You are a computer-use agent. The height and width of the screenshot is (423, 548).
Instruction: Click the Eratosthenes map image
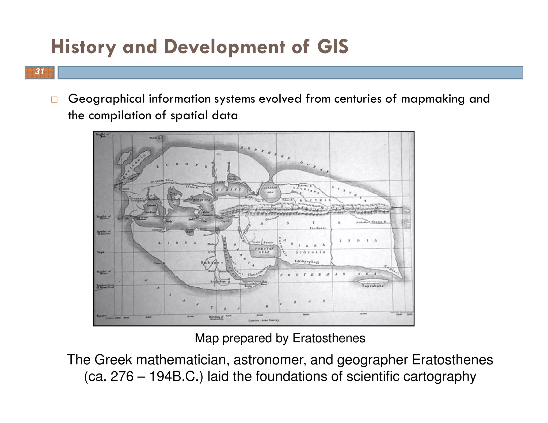[254, 228]
